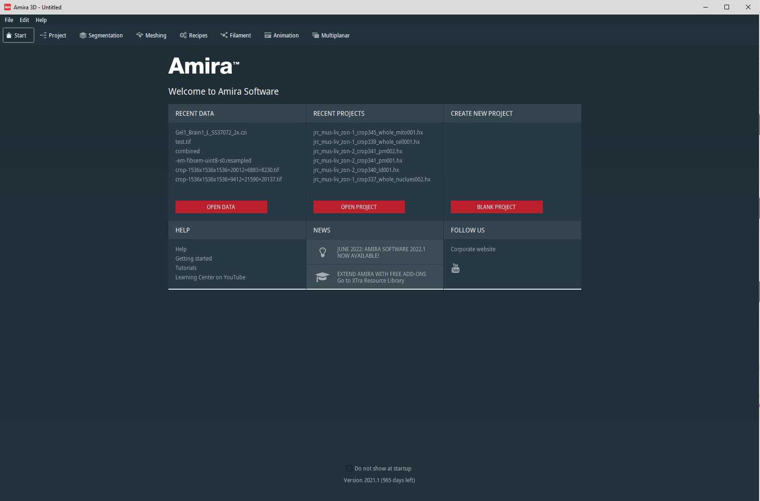Click the Version 2021.1 days left text
This screenshot has width=760, height=501.
379,480
